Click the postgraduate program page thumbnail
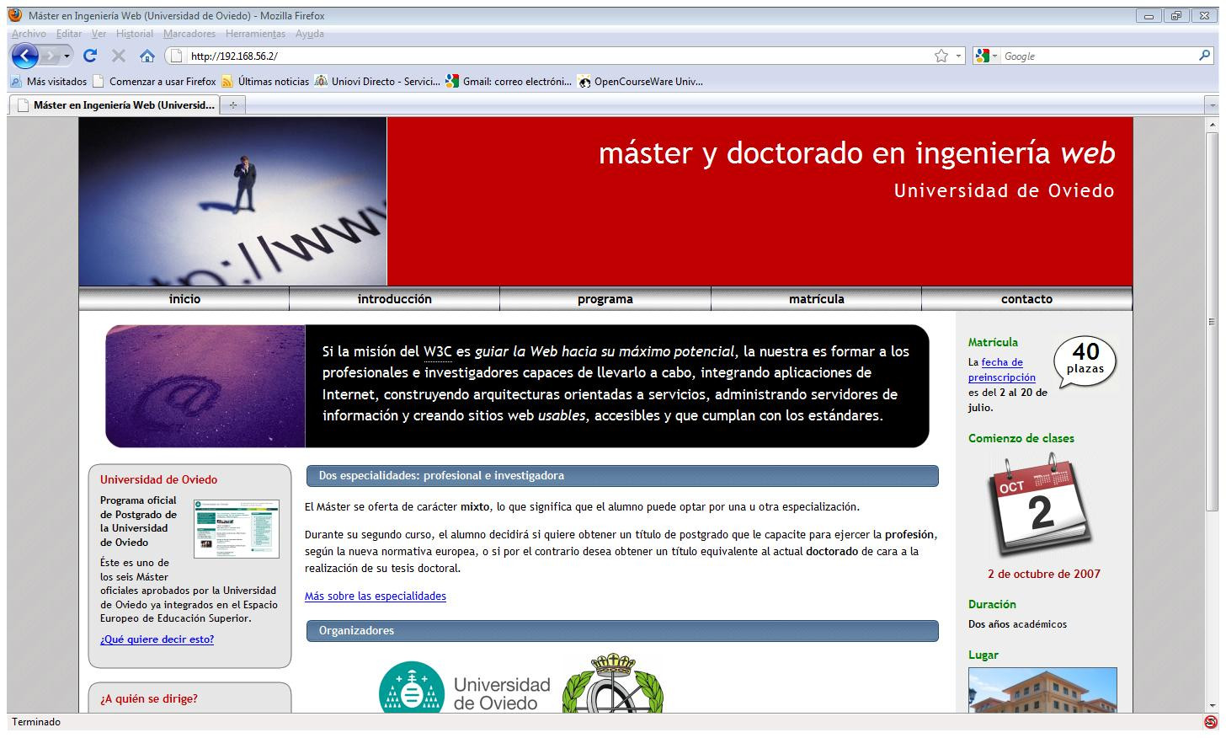Image resolution: width=1226 pixels, height=738 pixels. coord(237,528)
